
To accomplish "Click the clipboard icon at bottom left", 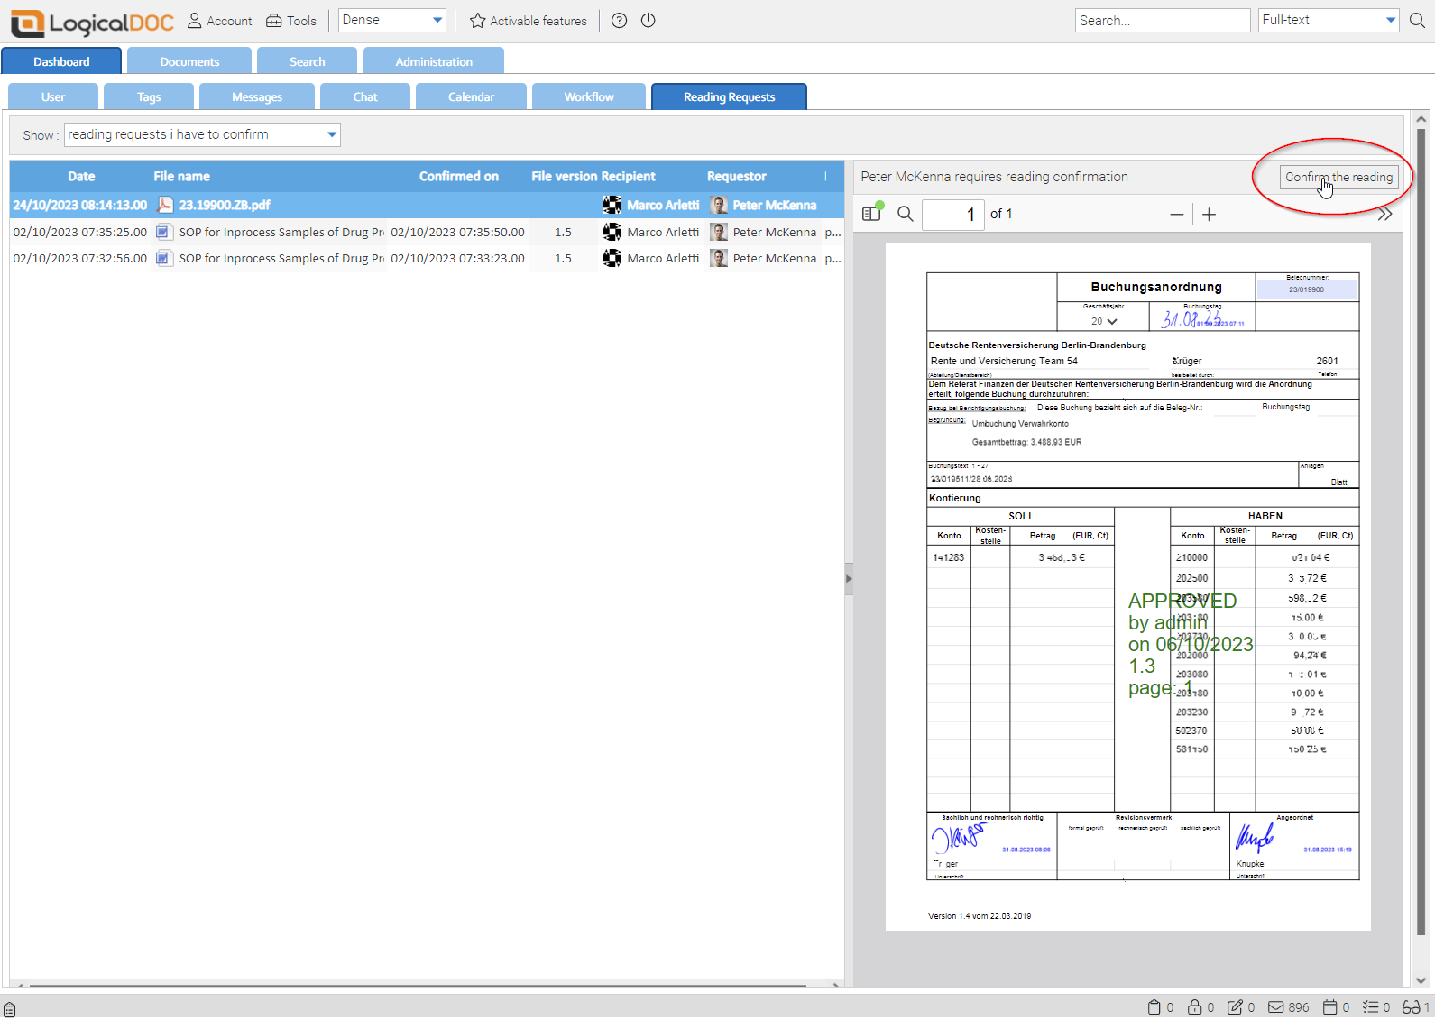I will pos(9,1009).
